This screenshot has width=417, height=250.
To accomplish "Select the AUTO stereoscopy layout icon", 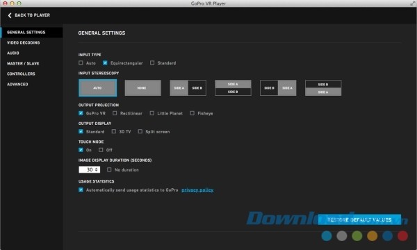I will click(97, 88).
